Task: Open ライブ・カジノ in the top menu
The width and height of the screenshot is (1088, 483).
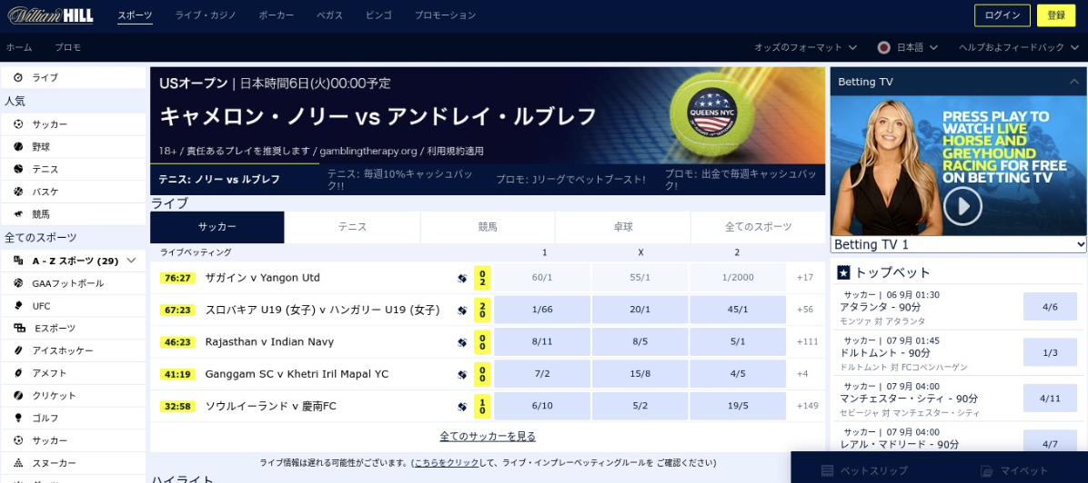Action: click(x=206, y=15)
